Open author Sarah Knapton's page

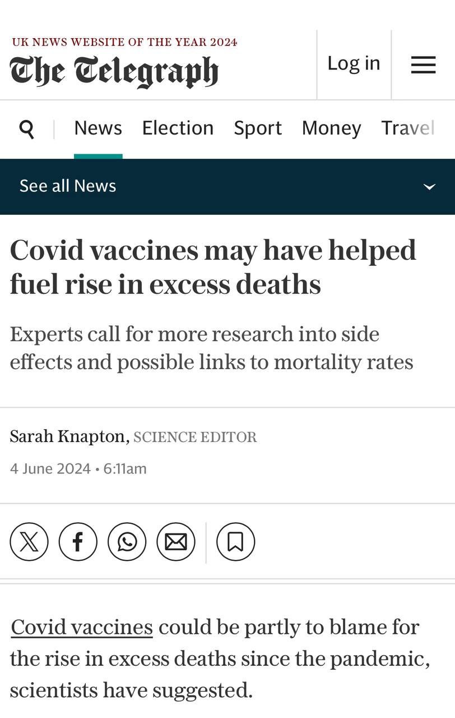point(69,436)
